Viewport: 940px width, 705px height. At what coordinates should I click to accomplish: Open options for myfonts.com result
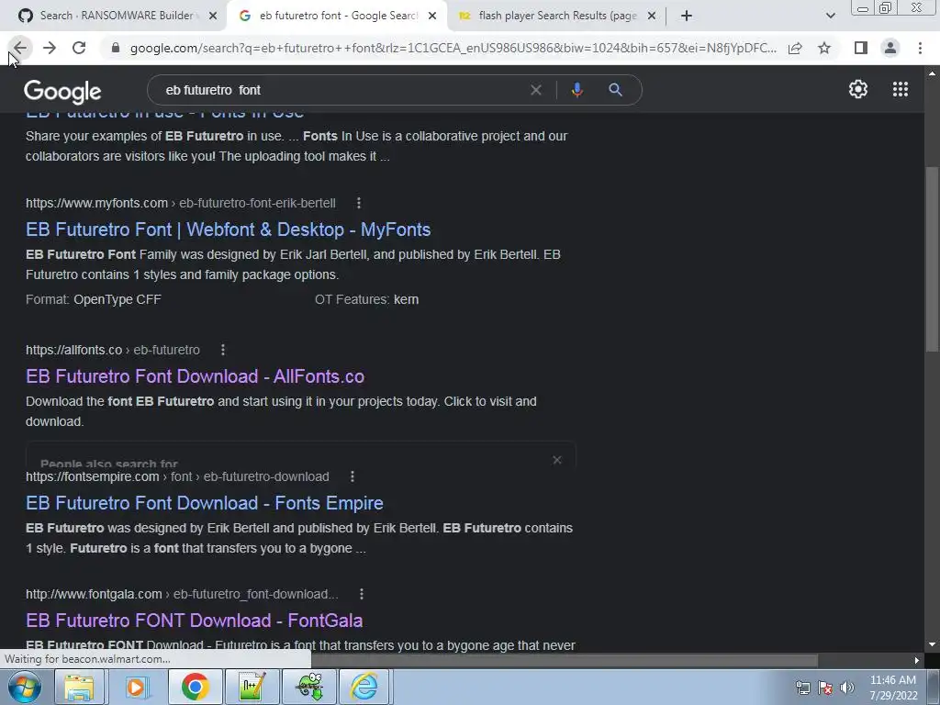(x=359, y=203)
